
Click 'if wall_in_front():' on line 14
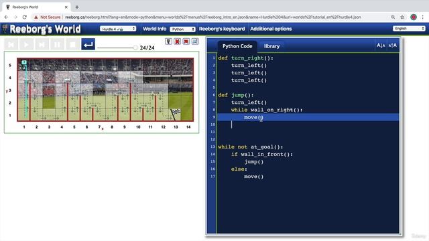(262, 155)
